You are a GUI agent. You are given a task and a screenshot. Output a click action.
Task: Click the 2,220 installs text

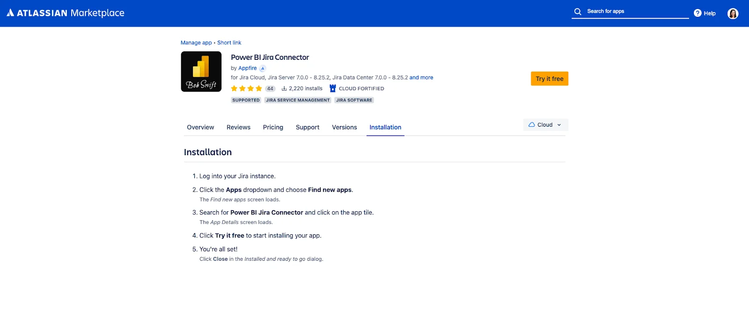[306, 88]
